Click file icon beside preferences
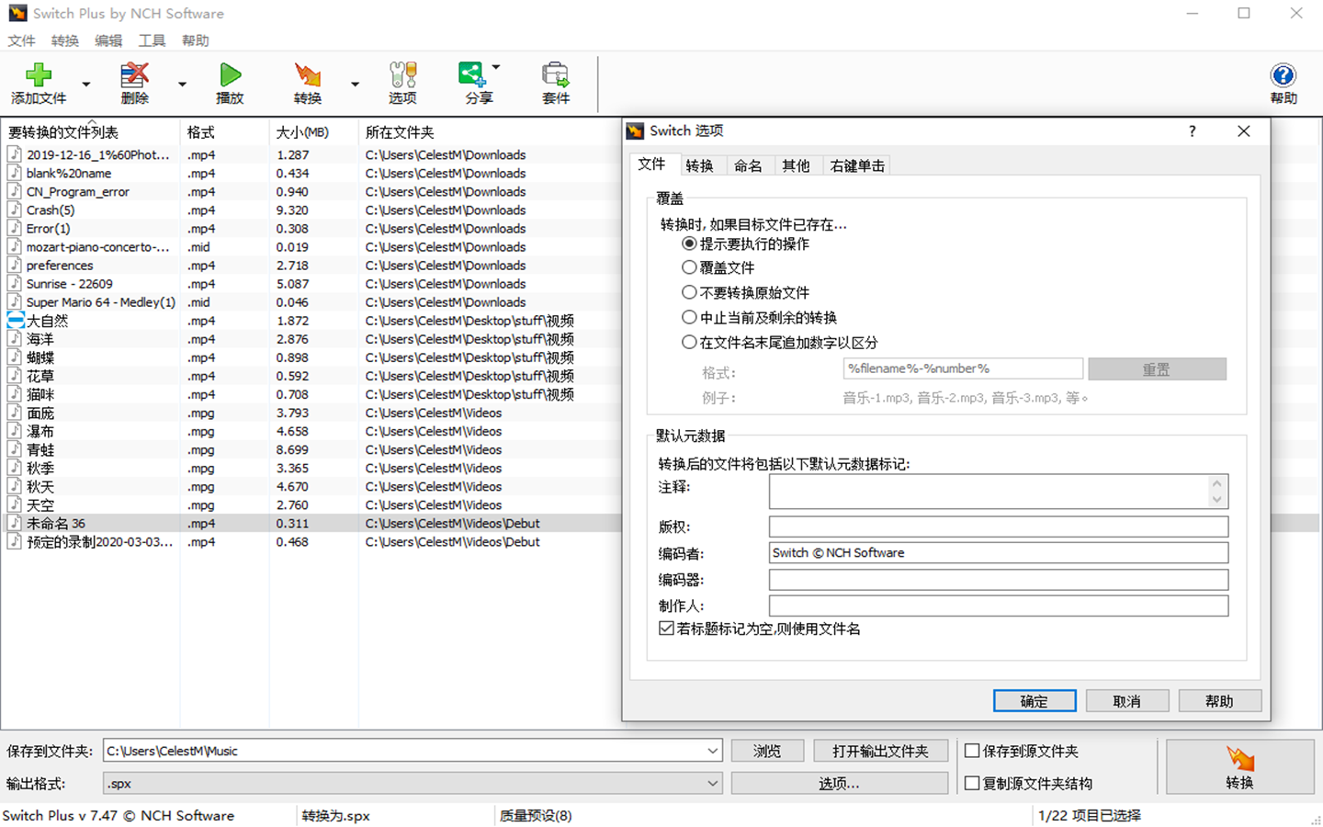Image resolution: width=1323 pixels, height=827 pixels. [16, 265]
